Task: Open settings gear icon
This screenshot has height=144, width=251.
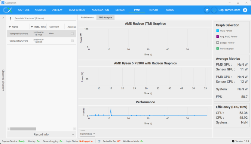Action: [245, 10]
